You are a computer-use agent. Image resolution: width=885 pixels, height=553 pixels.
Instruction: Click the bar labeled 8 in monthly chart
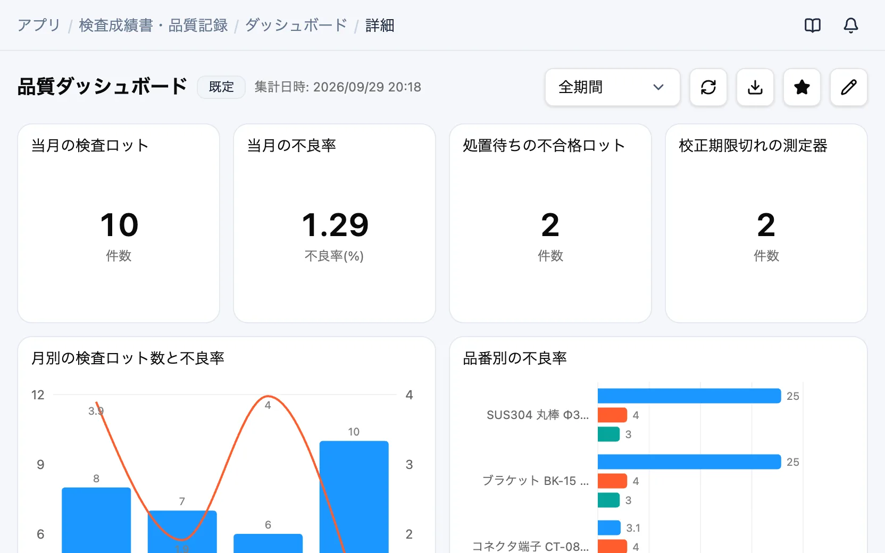tap(96, 520)
